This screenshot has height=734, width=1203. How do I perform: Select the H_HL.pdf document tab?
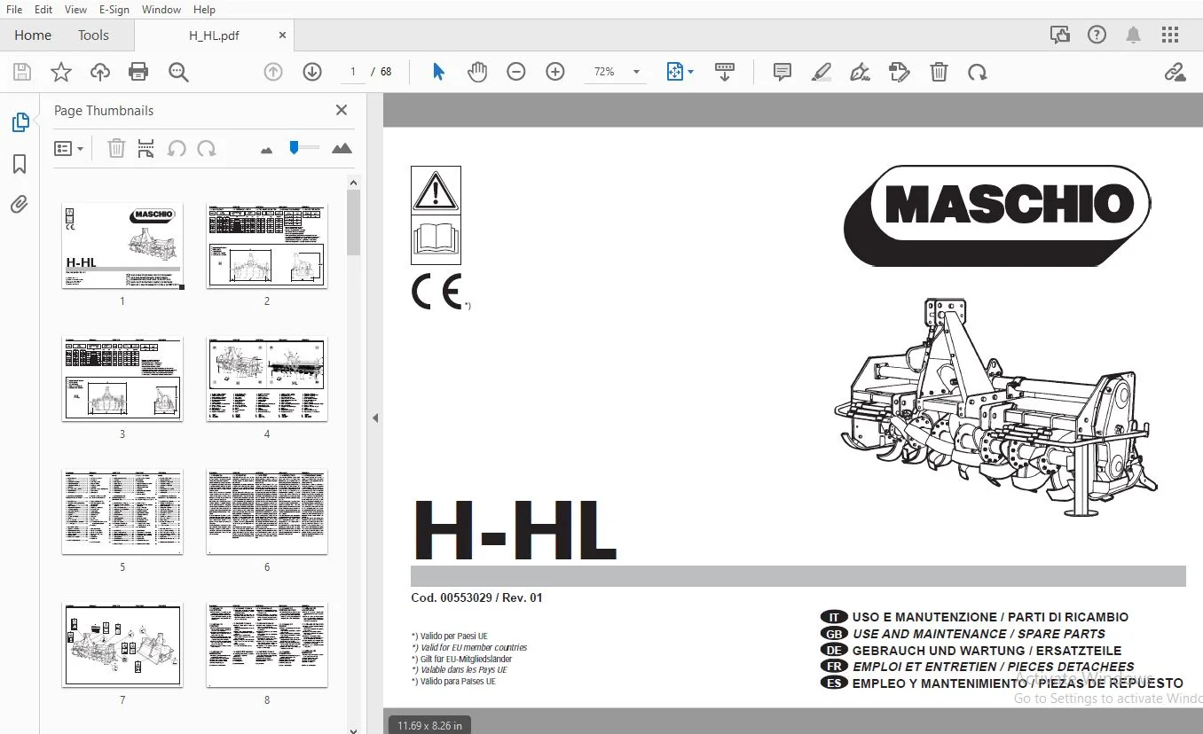(x=214, y=35)
